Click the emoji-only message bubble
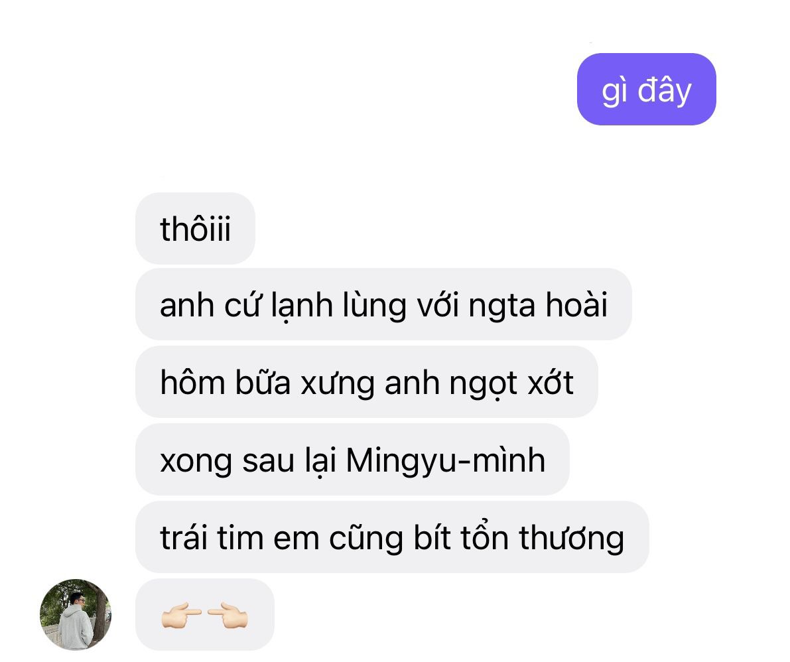The height and width of the screenshot is (662, 790). [x=204, y=615]
